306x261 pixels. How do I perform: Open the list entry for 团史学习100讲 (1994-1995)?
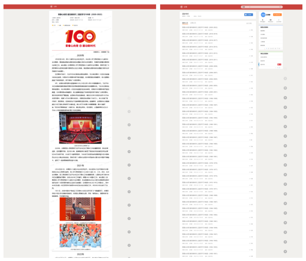point(200,112)
